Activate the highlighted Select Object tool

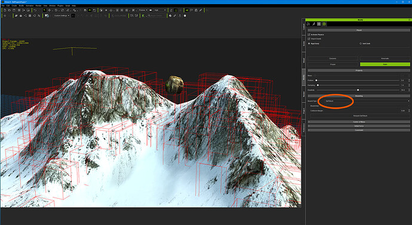(44, 10)
